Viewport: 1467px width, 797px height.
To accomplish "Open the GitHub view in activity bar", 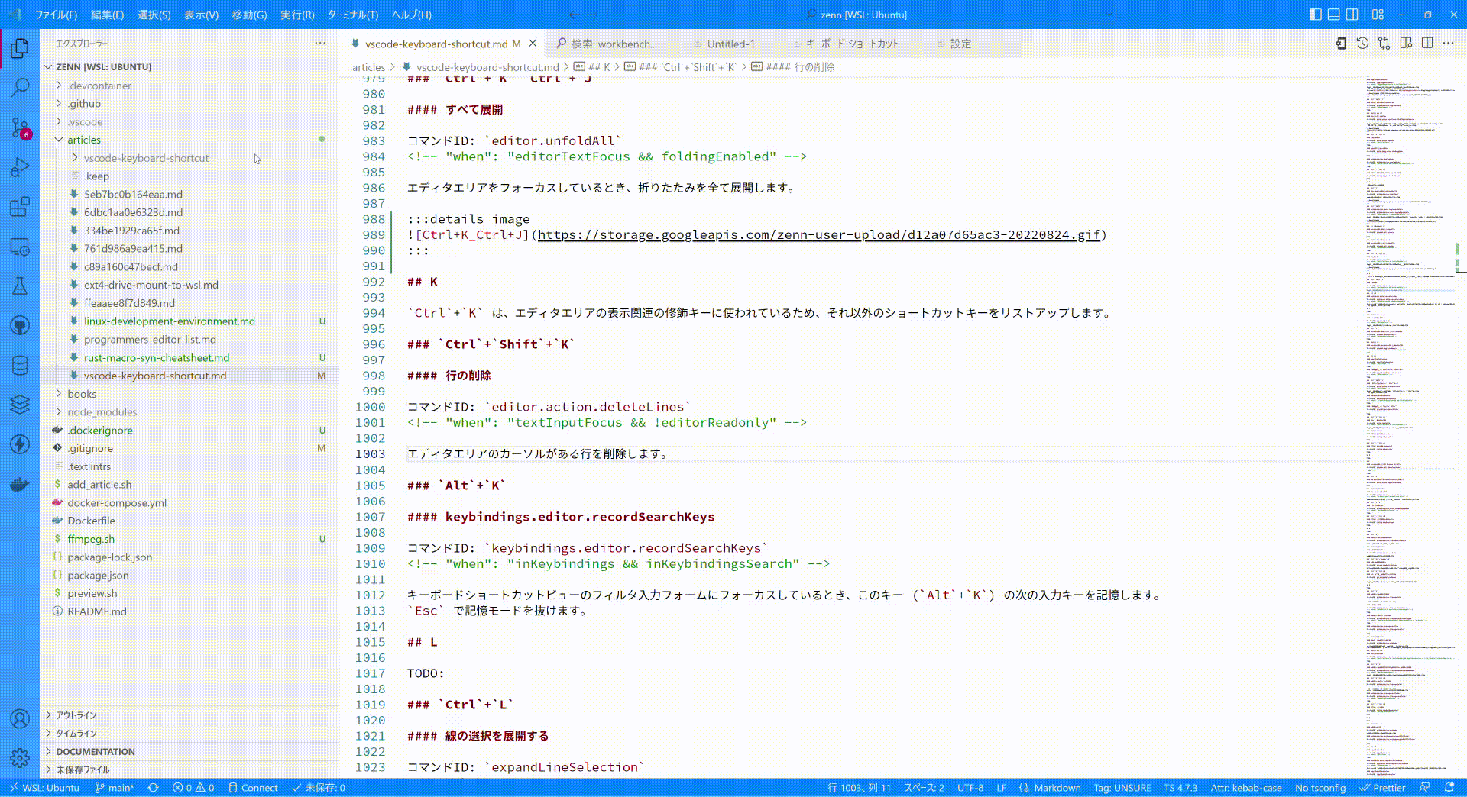I will click(20, 326).
